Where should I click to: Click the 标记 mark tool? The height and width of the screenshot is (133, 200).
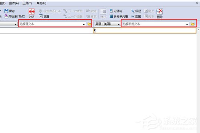pyautogui.click(x=136, y=11)
